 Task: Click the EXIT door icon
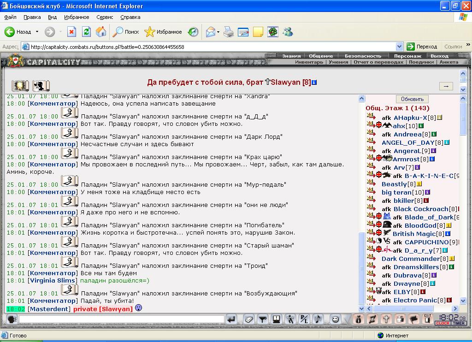tap(428, 319)
